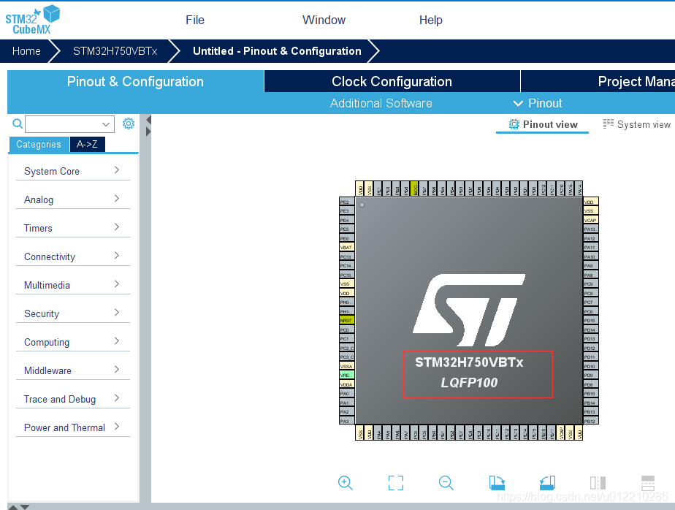Expand the Trace and Debug category
This screenshot has width=675, height=510.
click(73, 399)
